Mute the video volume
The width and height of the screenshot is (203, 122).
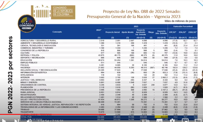tap(29, 121)
